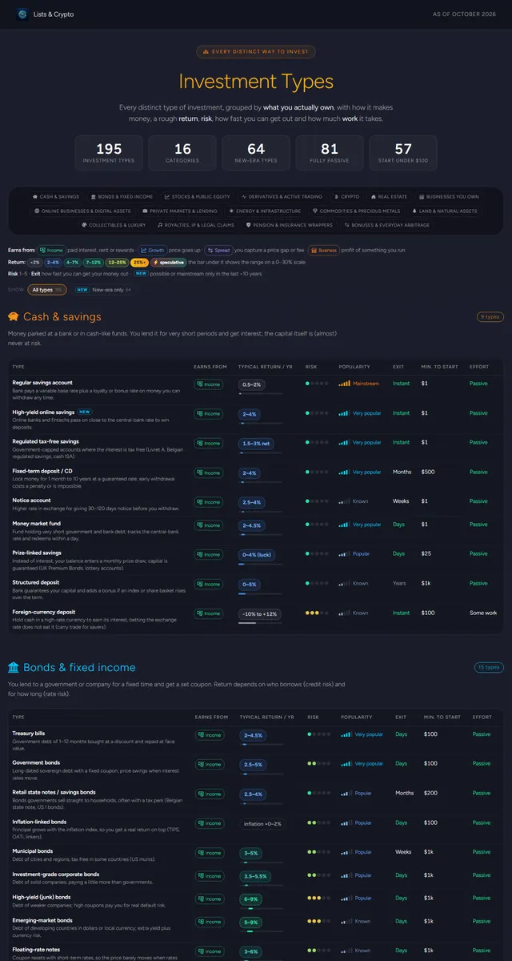Screen dimensions: 512x961
Task: Open Private Markets & Lending chip
Action: [x=181, y=211]
